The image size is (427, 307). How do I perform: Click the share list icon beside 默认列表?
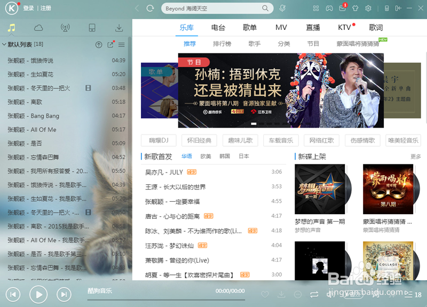[x=110, y=45]
